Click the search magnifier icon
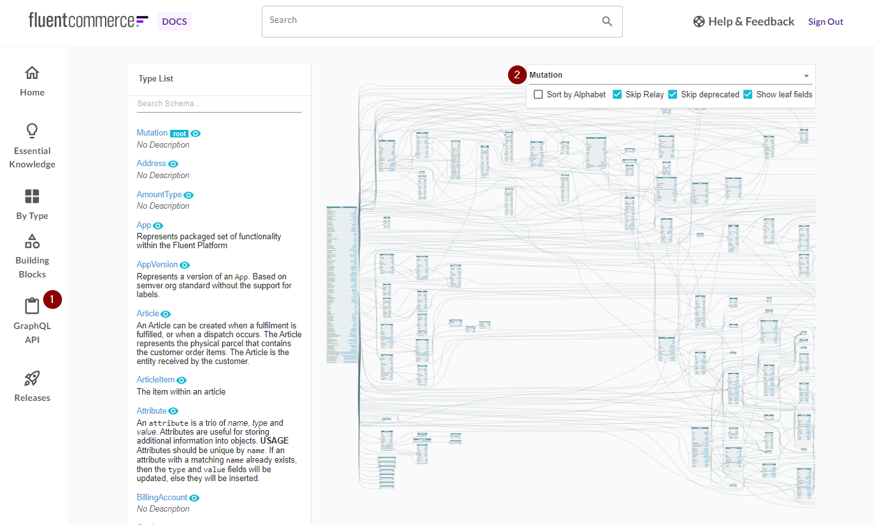Image resolution: width=875 pixels, height=525 pixels. [607, 22]
